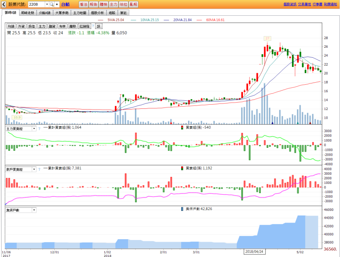The image size is (340, 257).
Task: Open help icon next to 散戶買賣超 dropdown
Action: point(39,169)
